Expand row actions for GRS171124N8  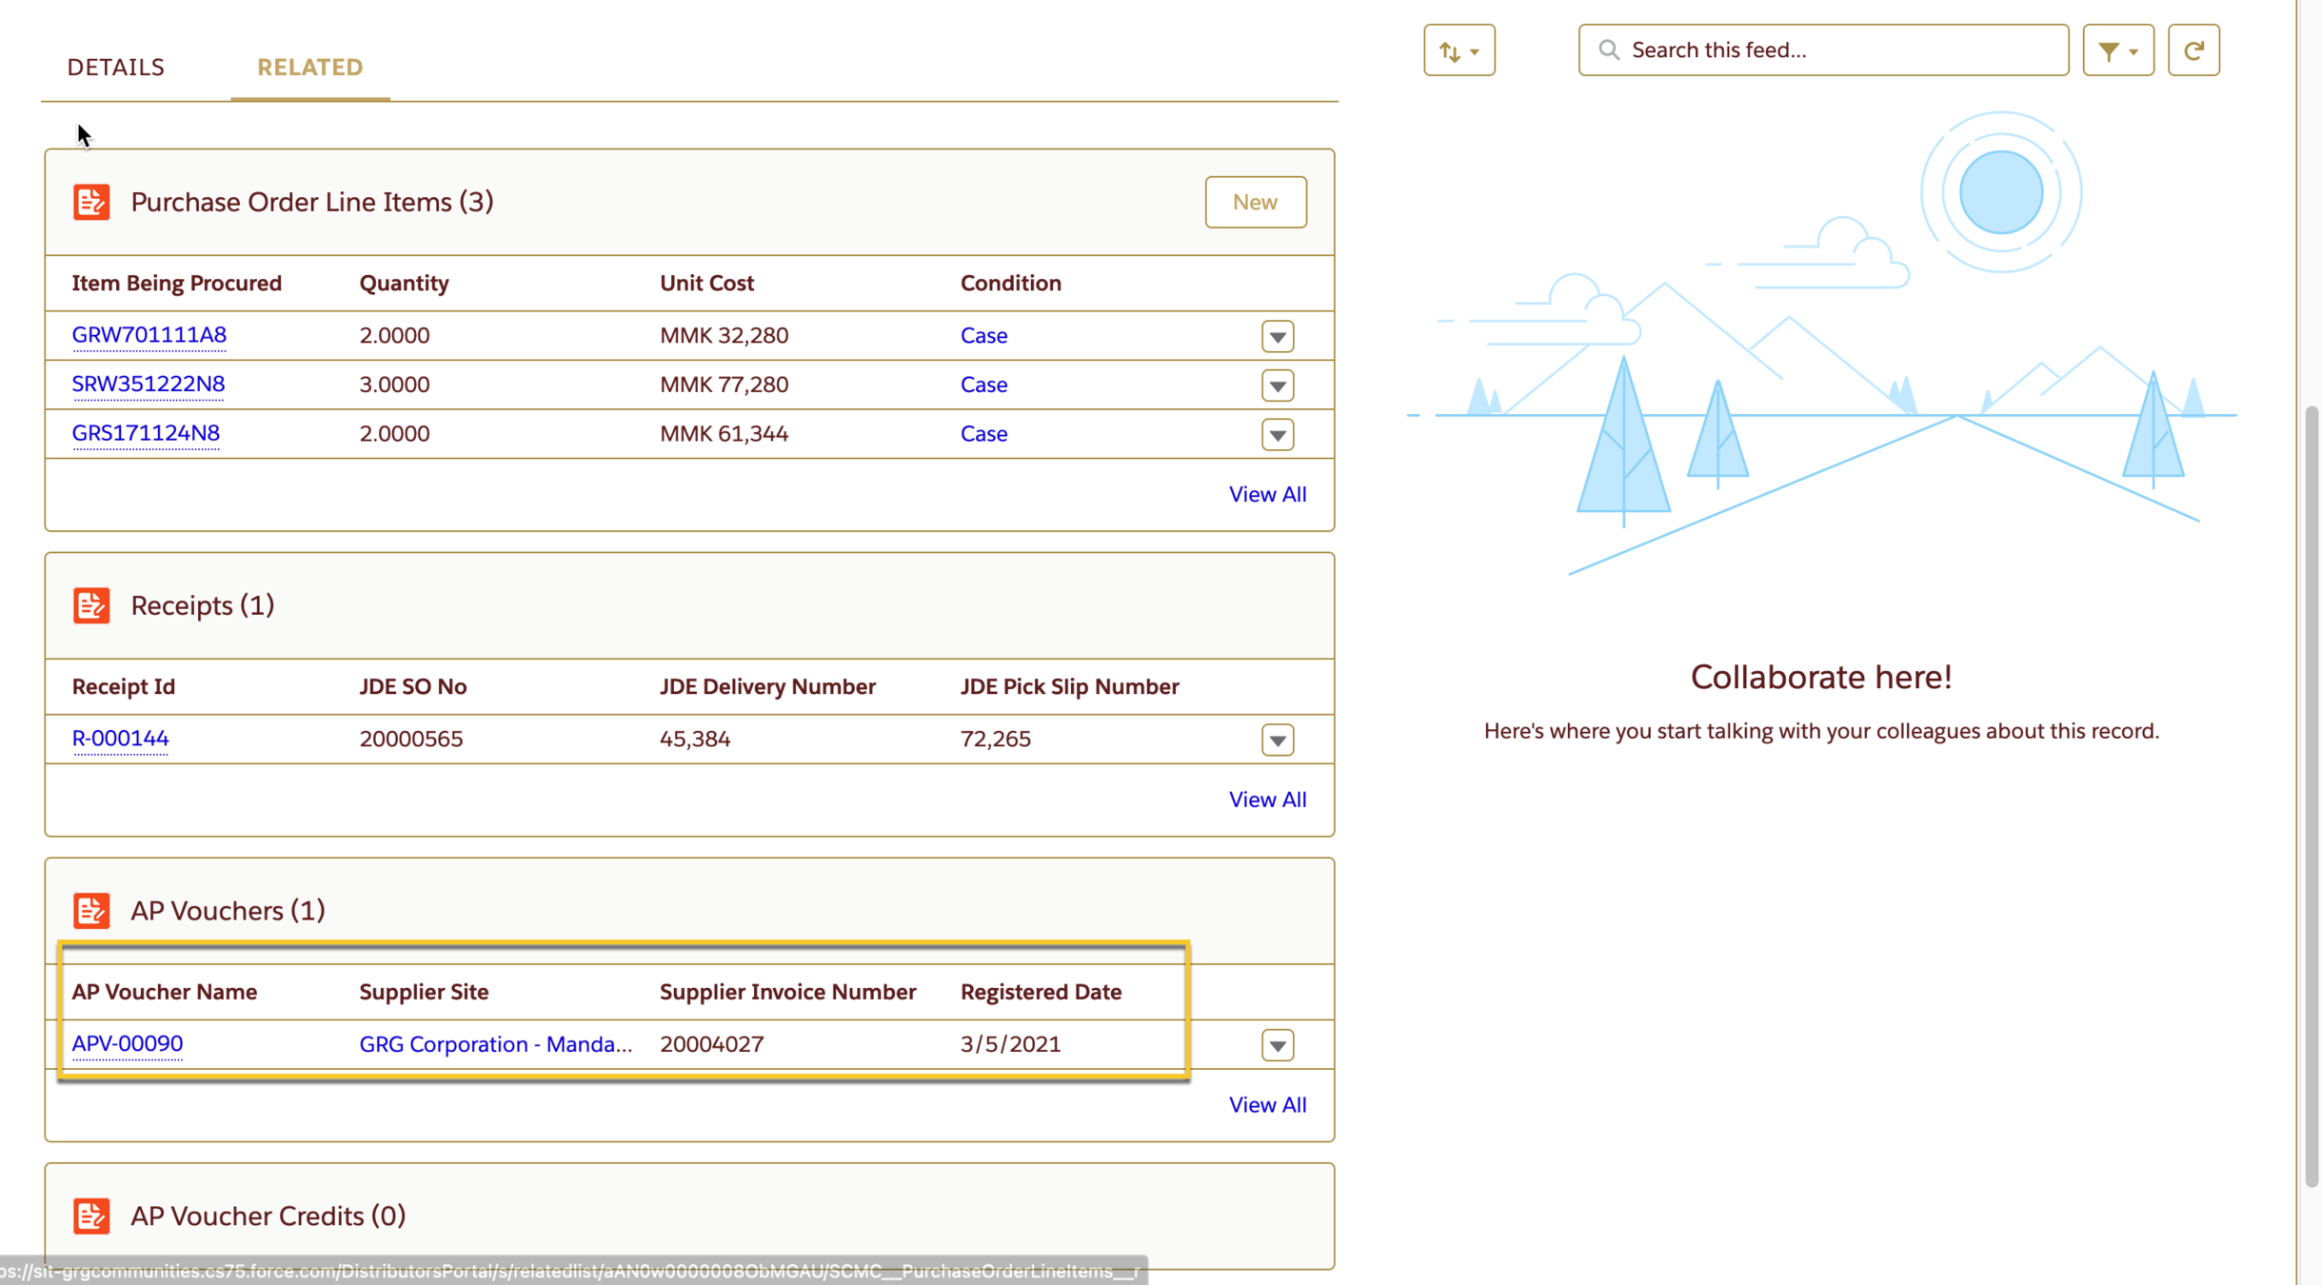point(1278,435)
